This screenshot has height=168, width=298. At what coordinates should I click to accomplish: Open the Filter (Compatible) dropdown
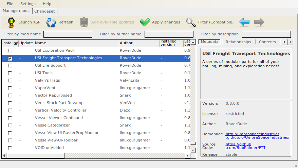click(x=216, y=22)
